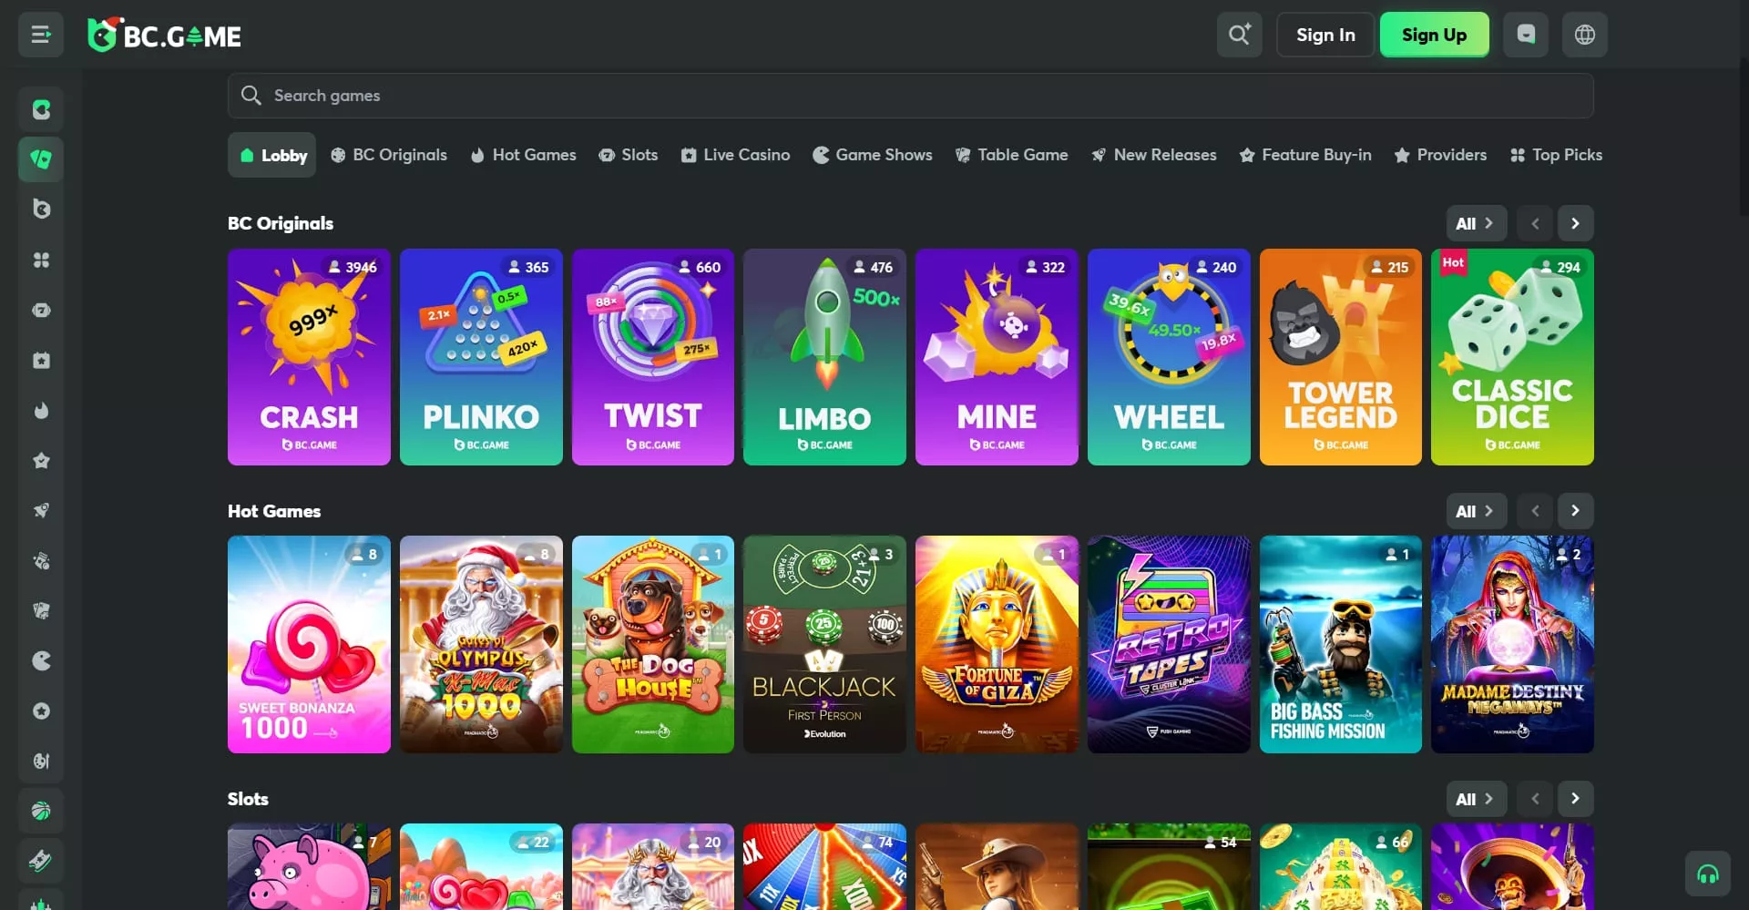
Task: Open the hamburger sidebar menu
Action: pos(40,35)
